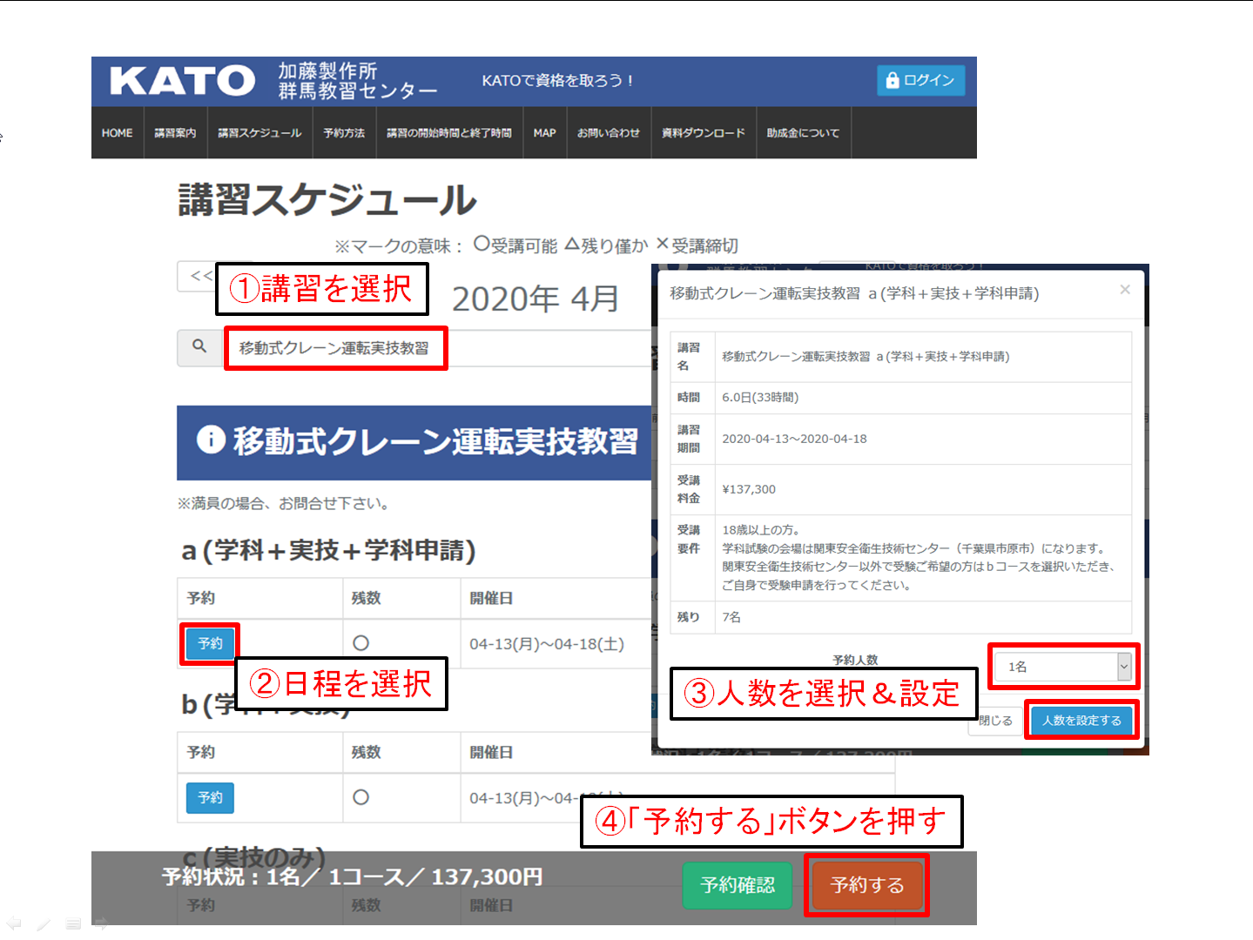This screenshot has height=940, width=1253.
Task: Click the 閉じる button in modal
Action: click(x=995, y=721)
